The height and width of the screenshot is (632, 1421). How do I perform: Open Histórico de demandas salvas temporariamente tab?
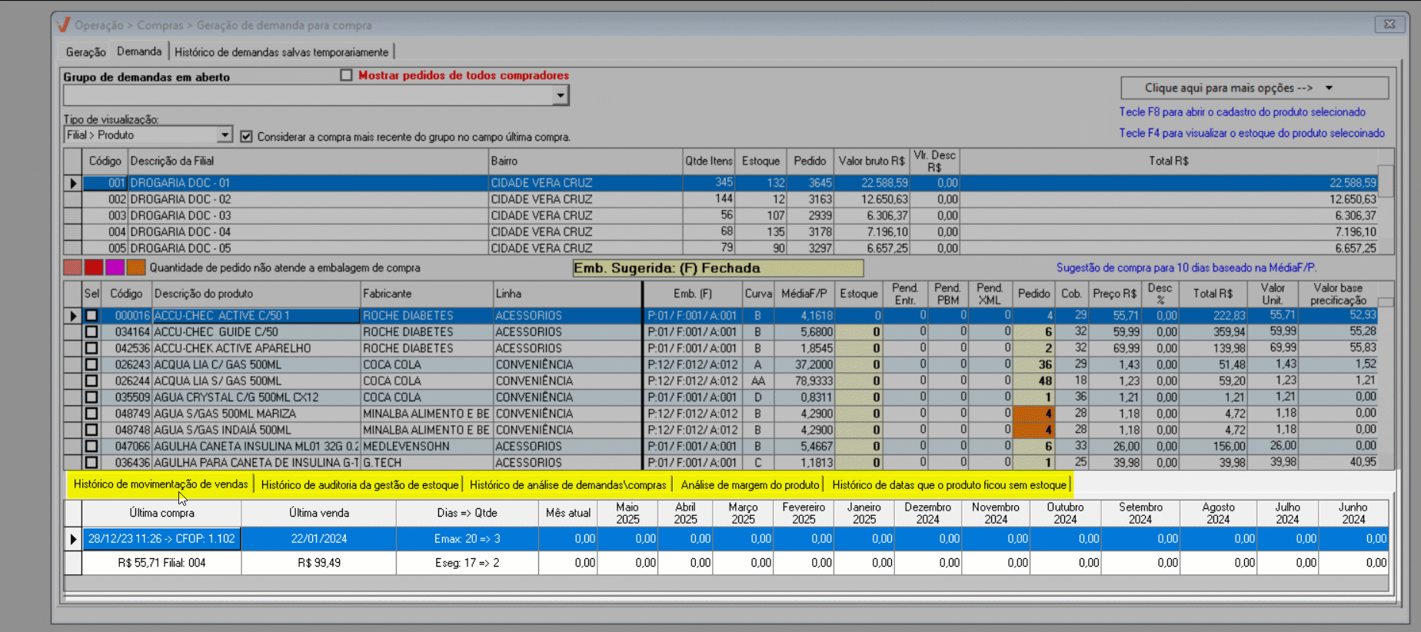click(281, 52)
